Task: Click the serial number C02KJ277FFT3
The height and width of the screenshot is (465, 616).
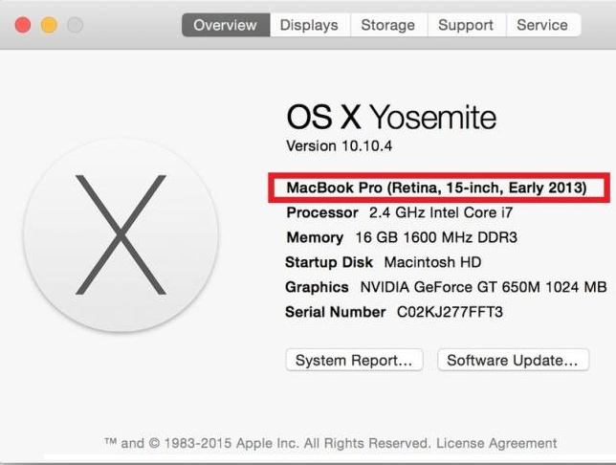Action: click(450, 312)
